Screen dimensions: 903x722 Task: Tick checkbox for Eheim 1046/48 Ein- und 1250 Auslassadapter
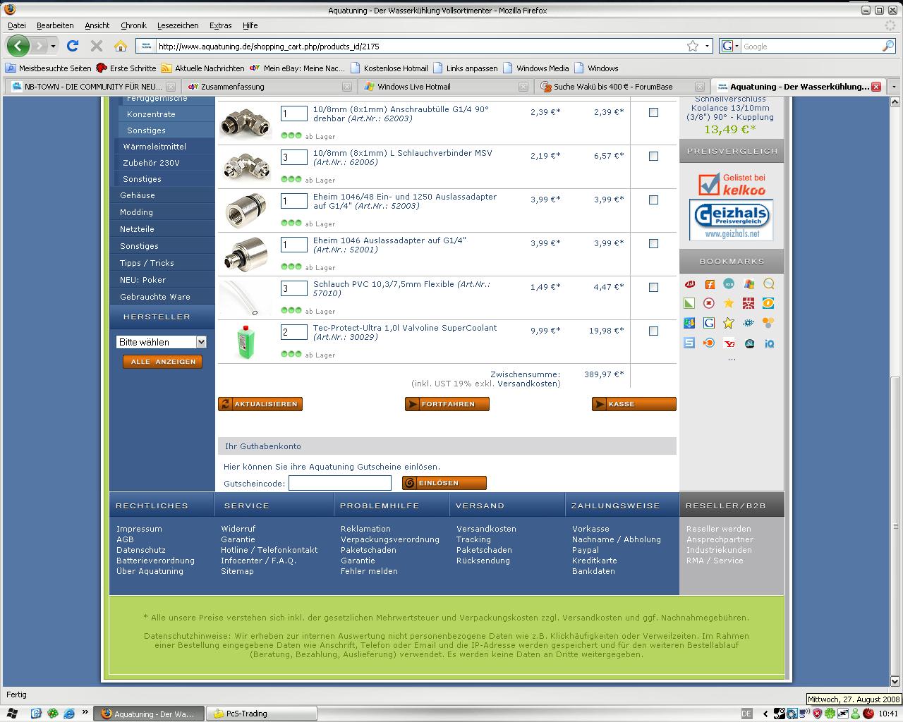point(653,200)
